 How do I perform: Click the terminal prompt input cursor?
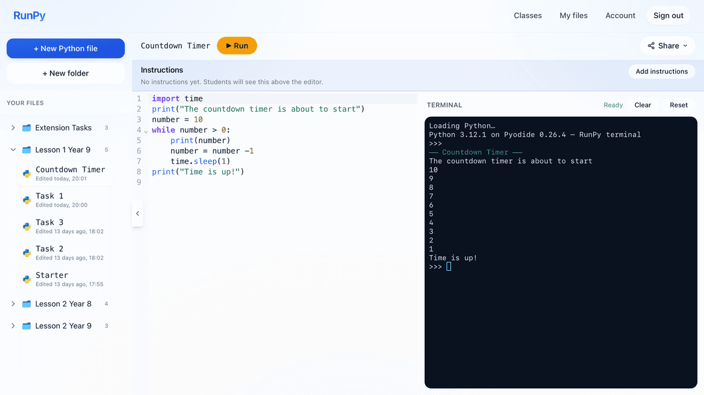click(449, 266)
